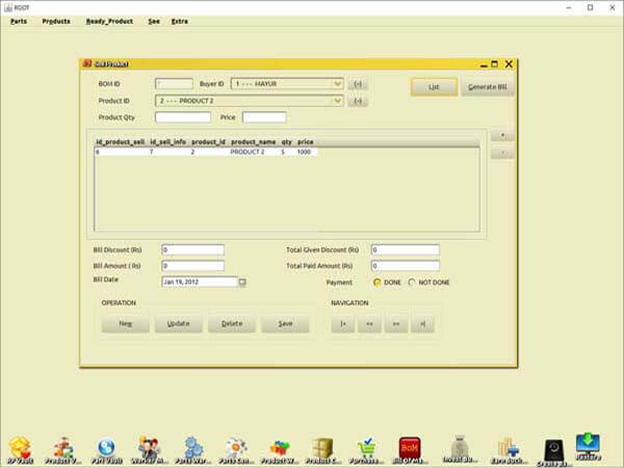
Task: Open the Restore download icon
Action: point(588,447)
